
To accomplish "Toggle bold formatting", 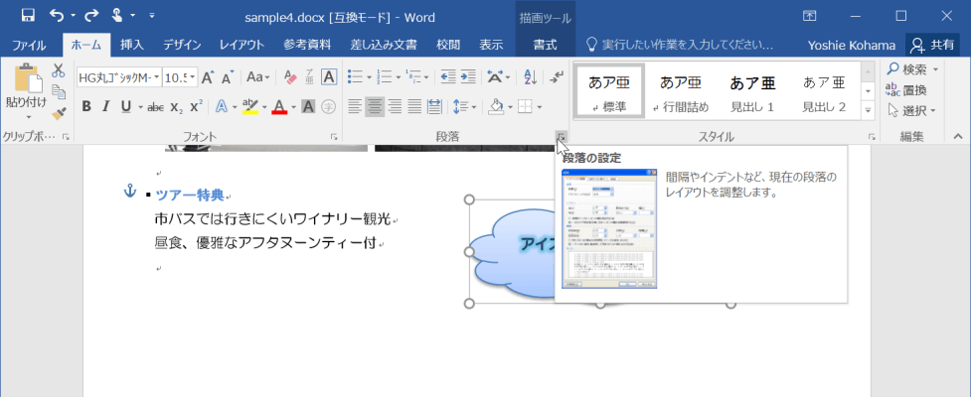I will click(x=86, y=107).
